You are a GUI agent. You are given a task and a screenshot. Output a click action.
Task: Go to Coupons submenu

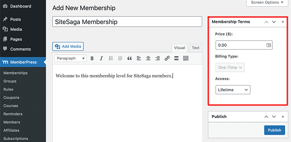point(11,98)
